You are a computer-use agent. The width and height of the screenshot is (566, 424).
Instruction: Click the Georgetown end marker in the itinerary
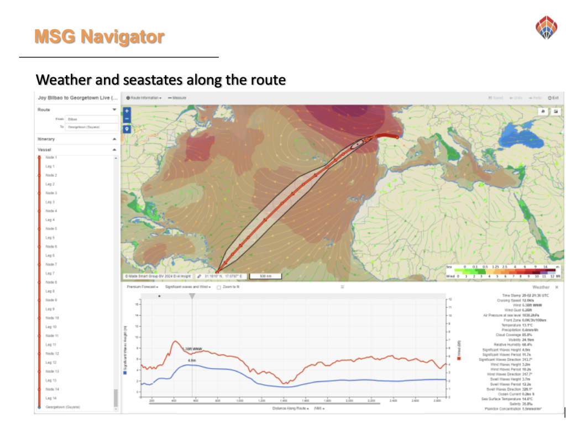click(39, 407)
